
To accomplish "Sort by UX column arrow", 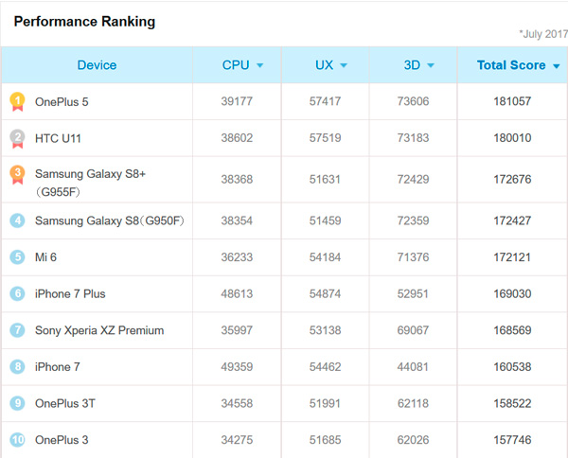I will point(344,66).
